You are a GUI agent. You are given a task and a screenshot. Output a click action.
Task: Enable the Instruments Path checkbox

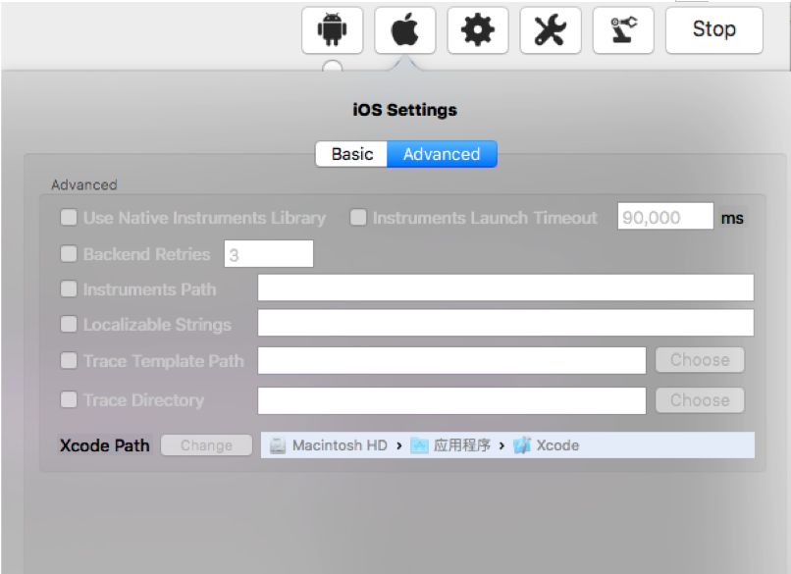click(x=69, y=289)
